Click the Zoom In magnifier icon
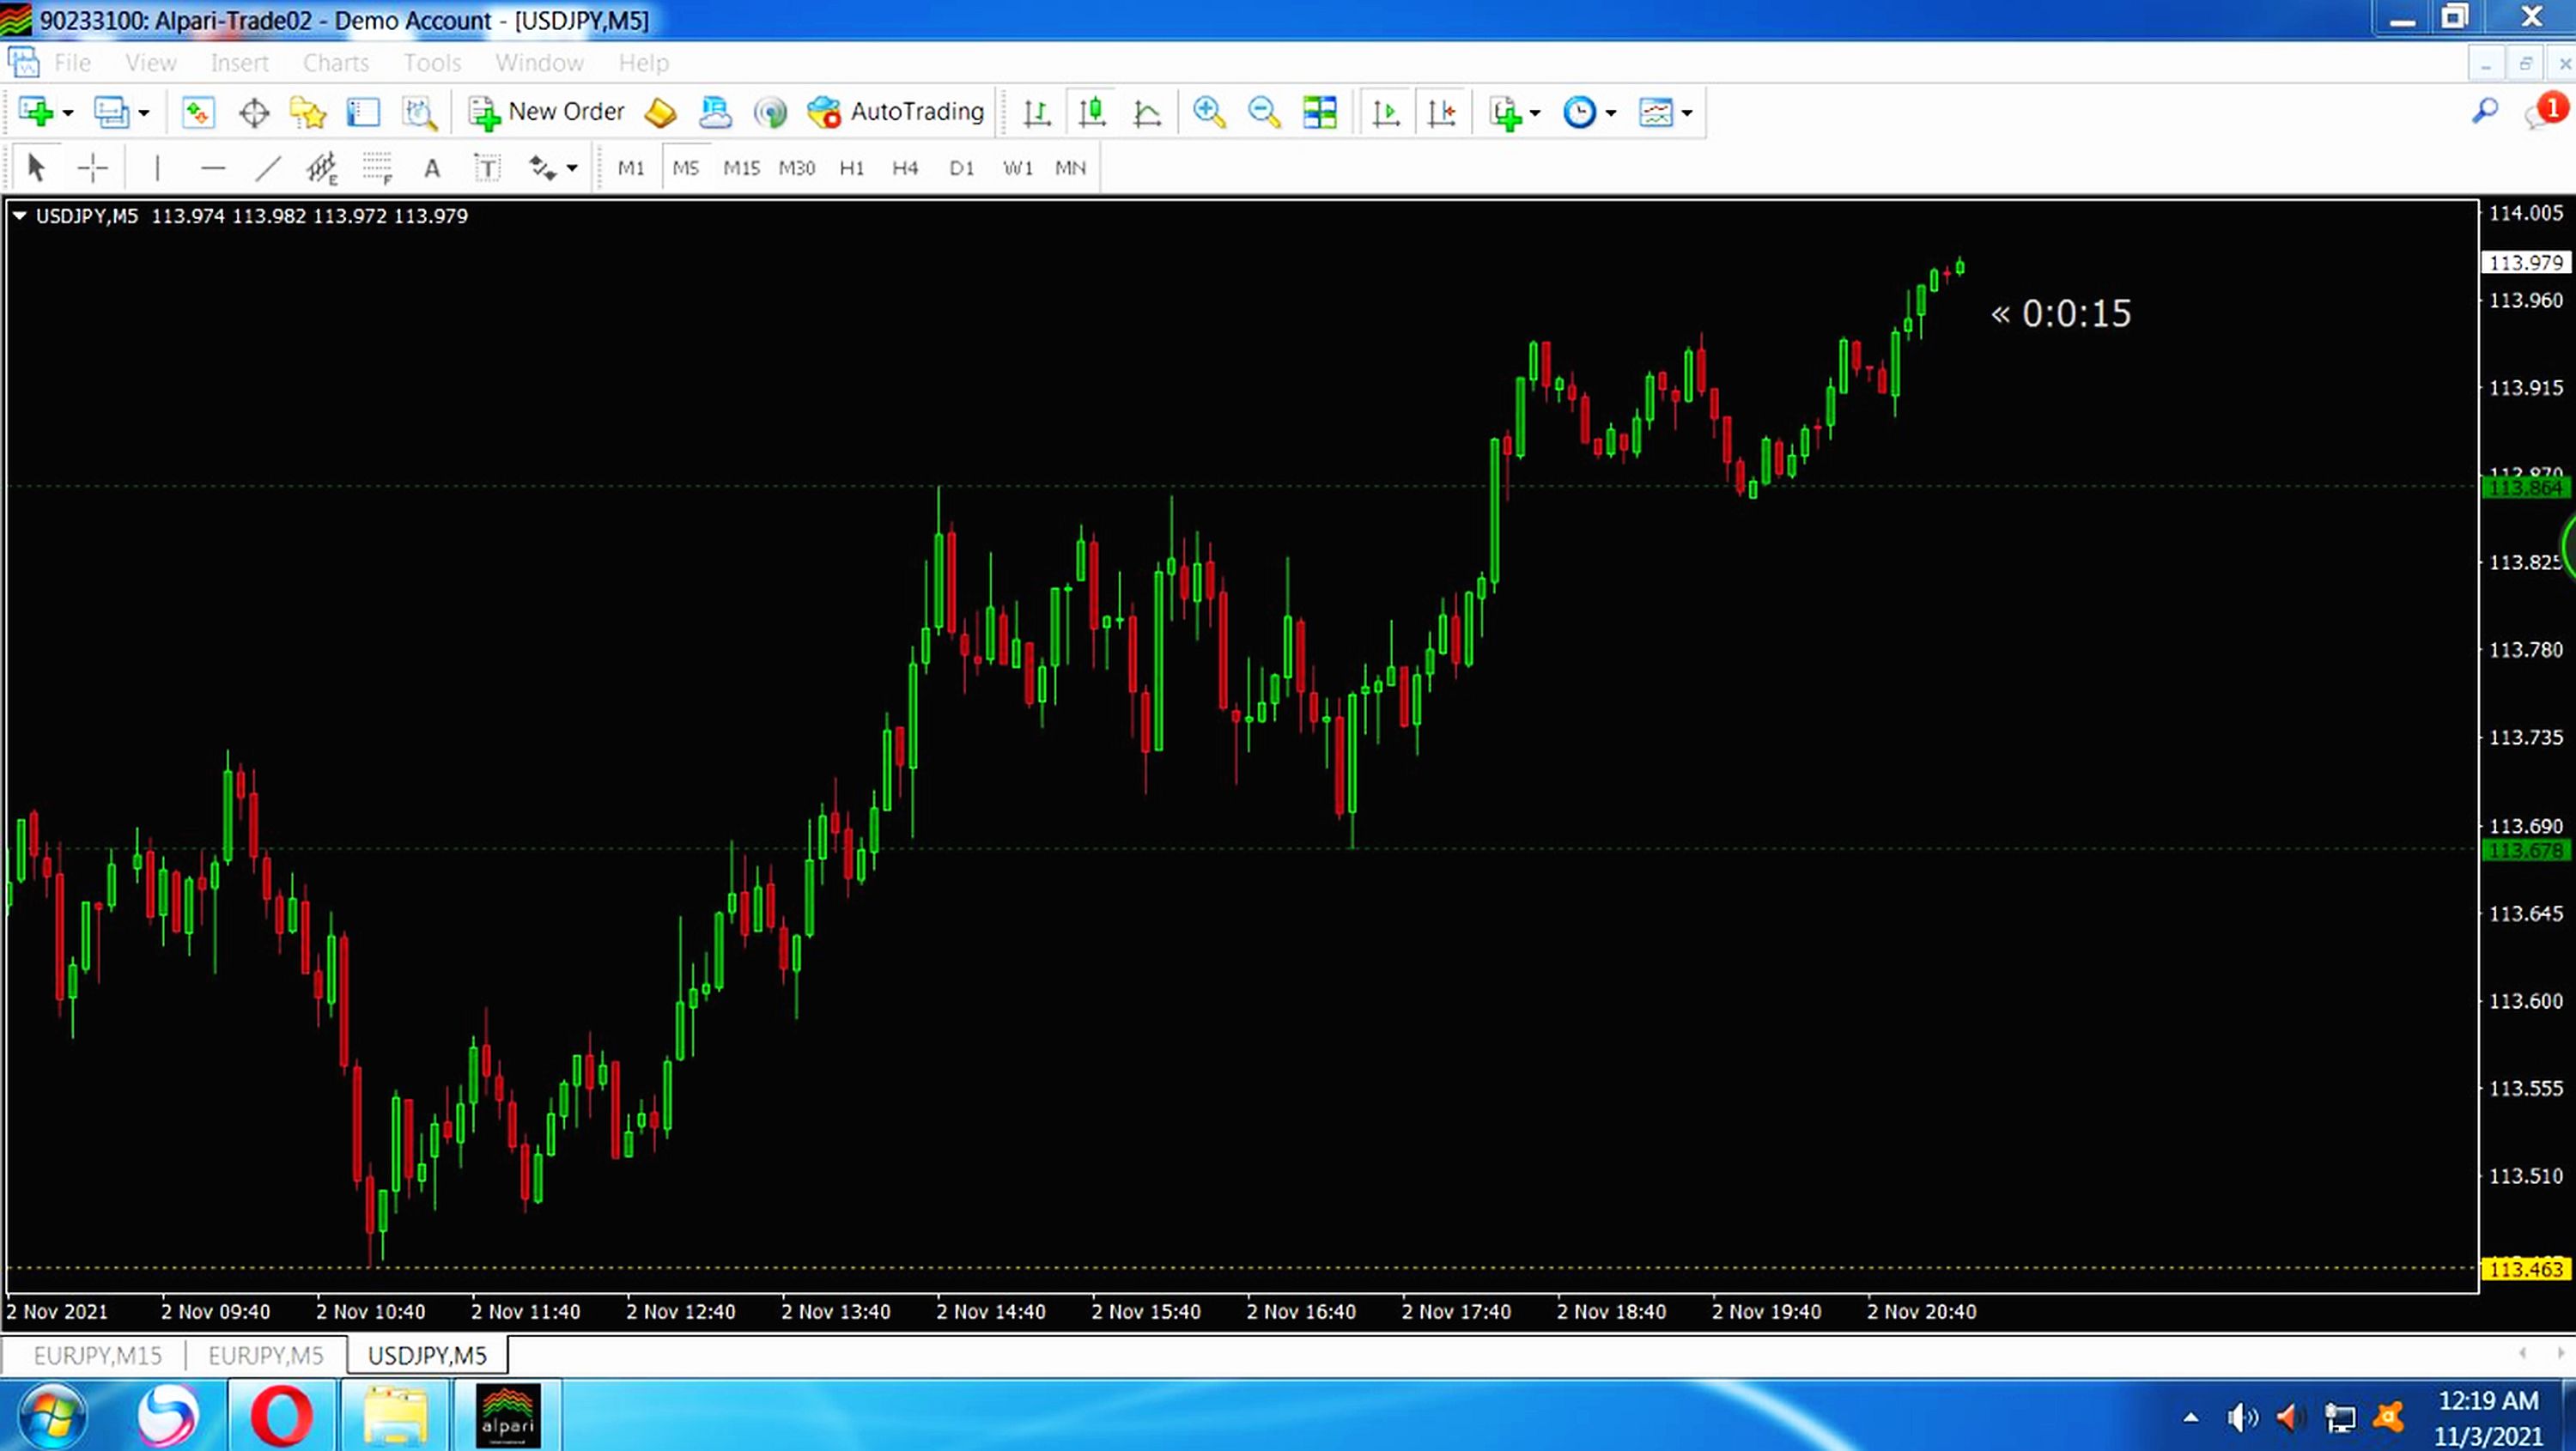 tap(1209, 112)
